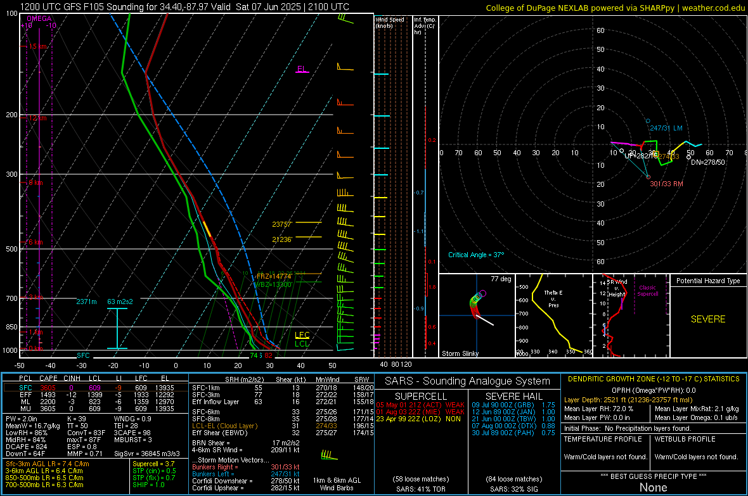
Task: Click the SFC-1km SRH row
Action: coord(283,388)
